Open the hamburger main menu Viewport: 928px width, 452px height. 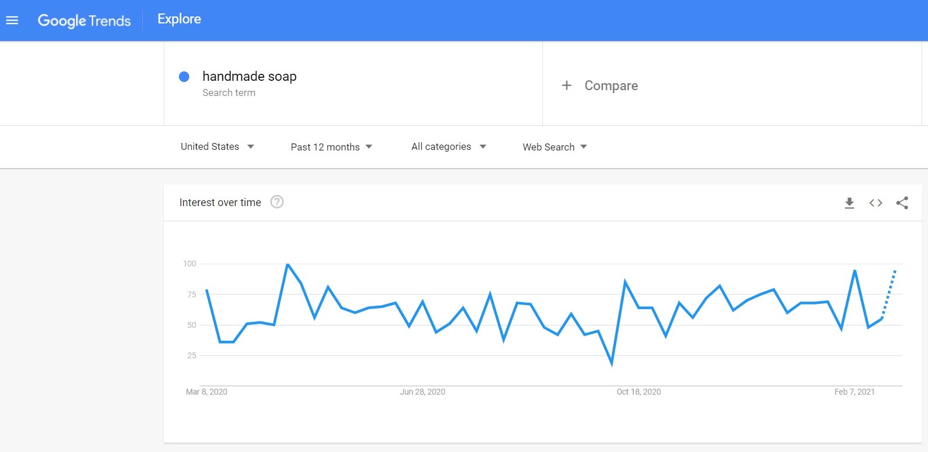[12, 20]
